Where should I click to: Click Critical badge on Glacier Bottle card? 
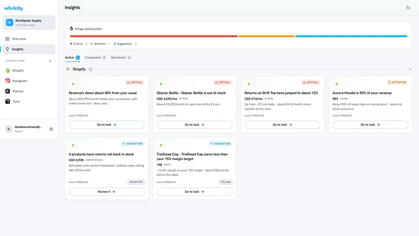tap(223, 82)
